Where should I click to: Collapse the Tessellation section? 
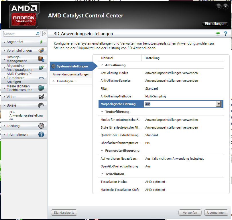[102, 174]
